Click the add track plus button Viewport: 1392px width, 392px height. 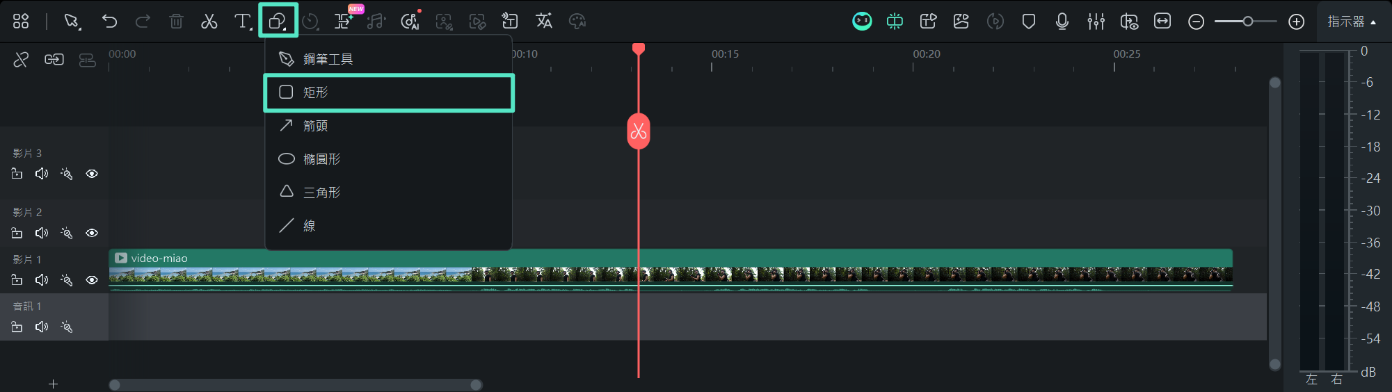[53, 384]
